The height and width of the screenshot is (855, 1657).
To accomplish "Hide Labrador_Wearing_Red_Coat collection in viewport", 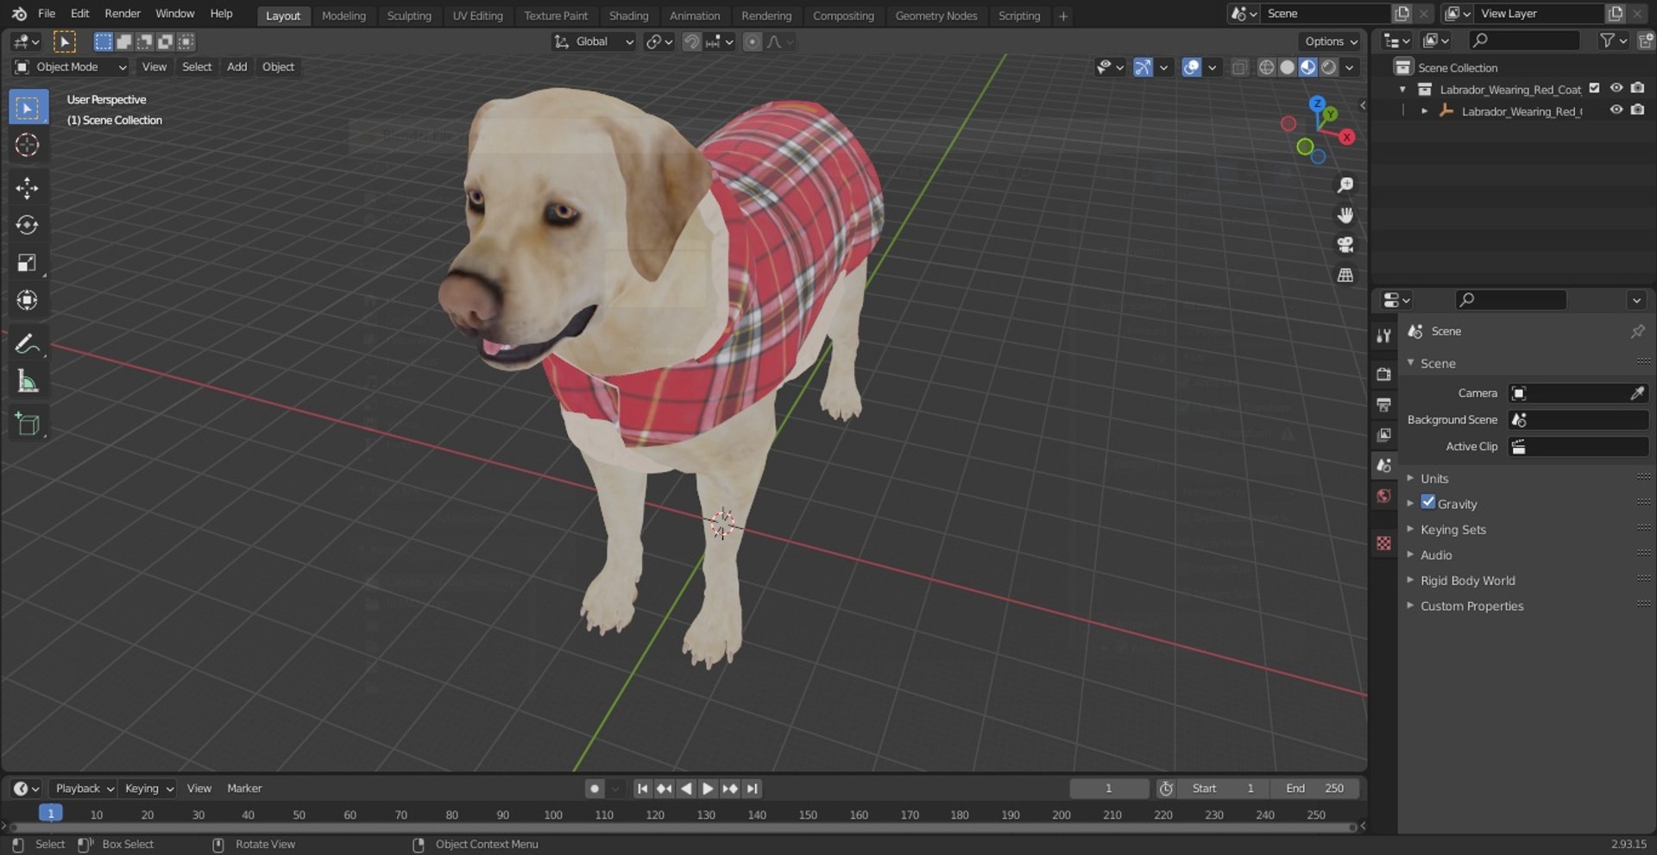I will coord(1616,89).
